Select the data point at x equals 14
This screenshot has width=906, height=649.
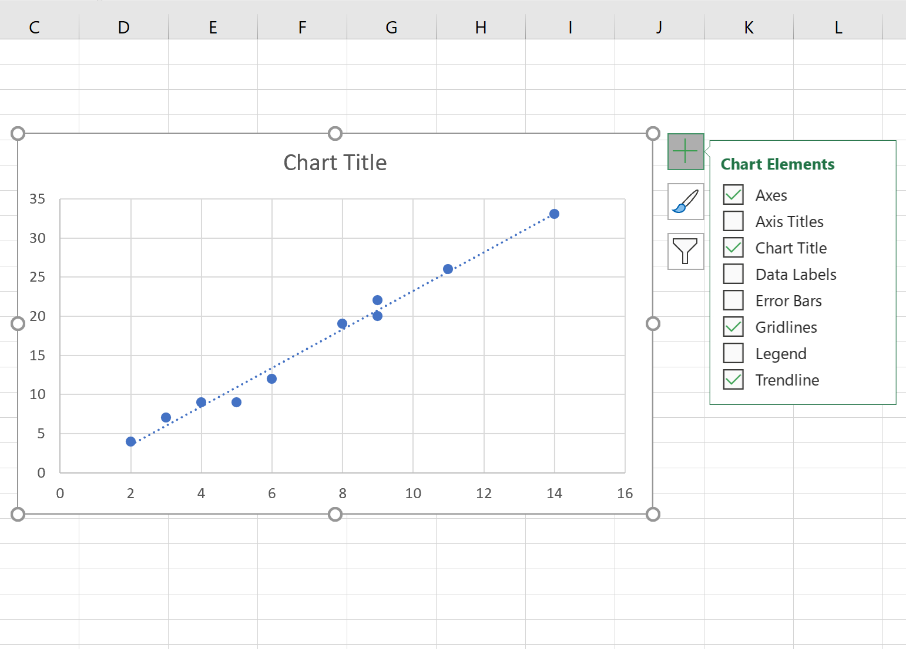554,214
